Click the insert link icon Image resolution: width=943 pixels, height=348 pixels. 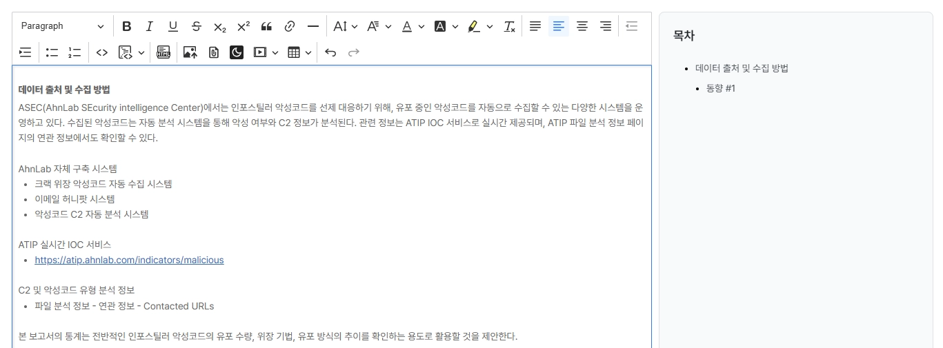click(290, 26)
